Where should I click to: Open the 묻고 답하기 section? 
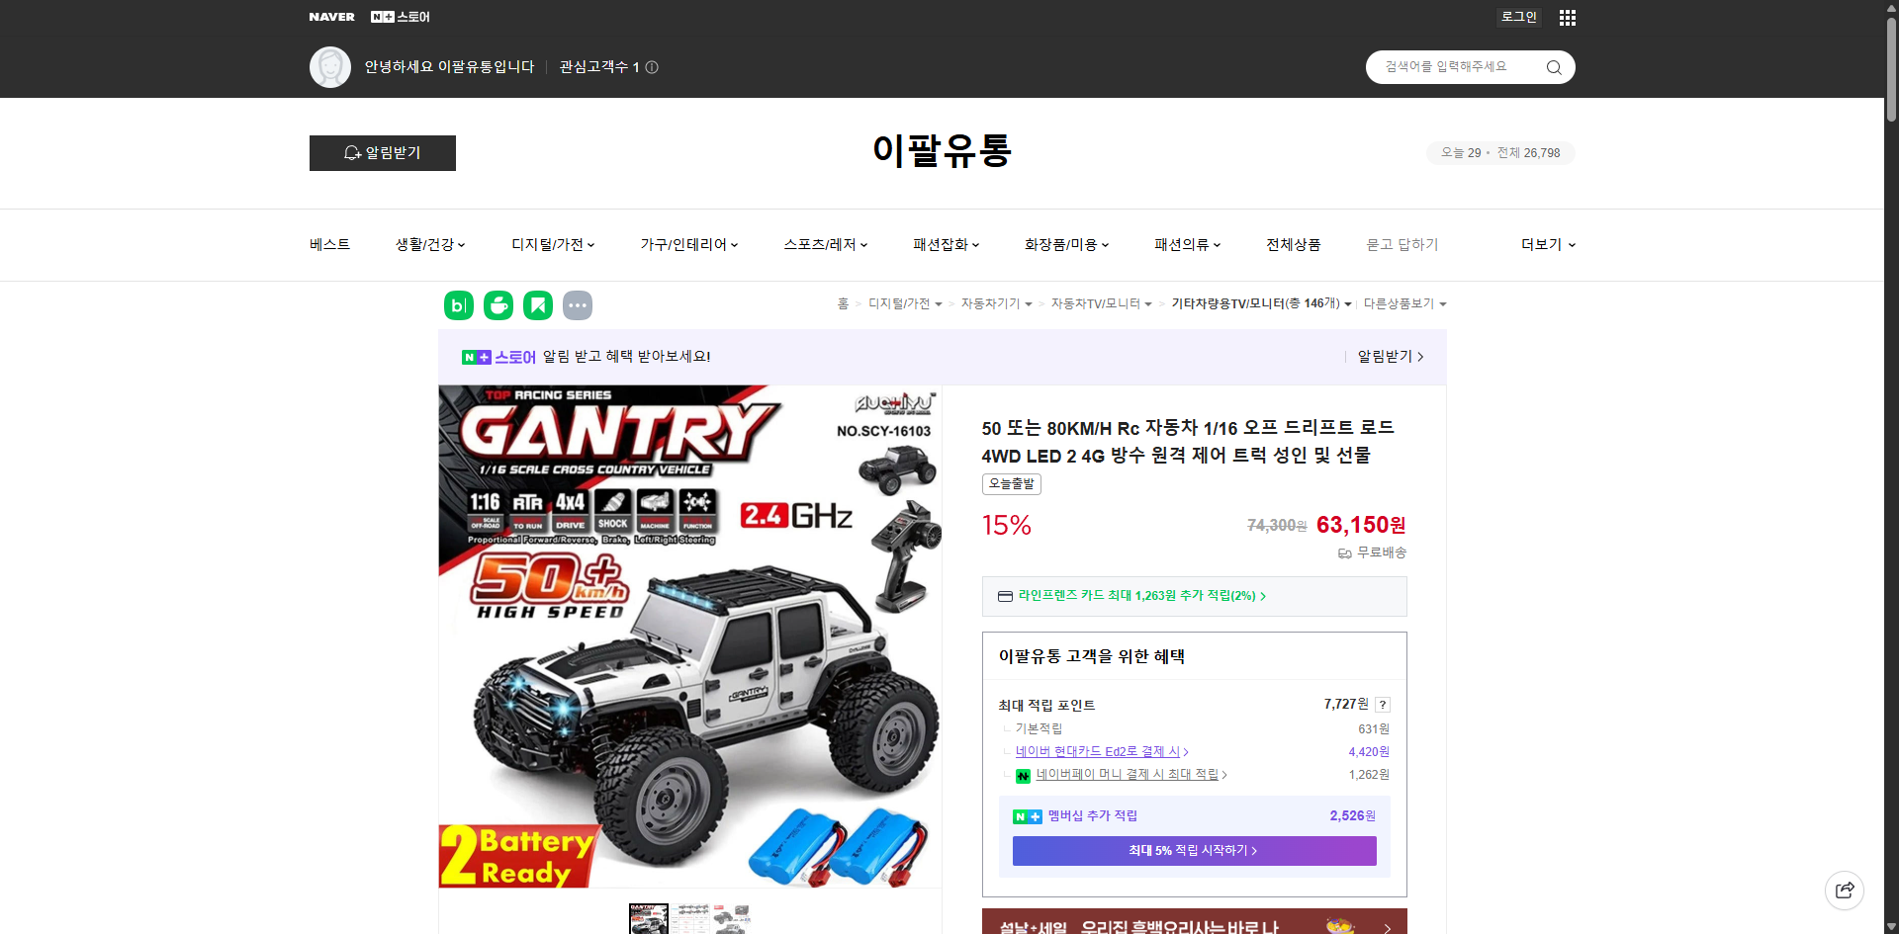[x=1402, y=244]
